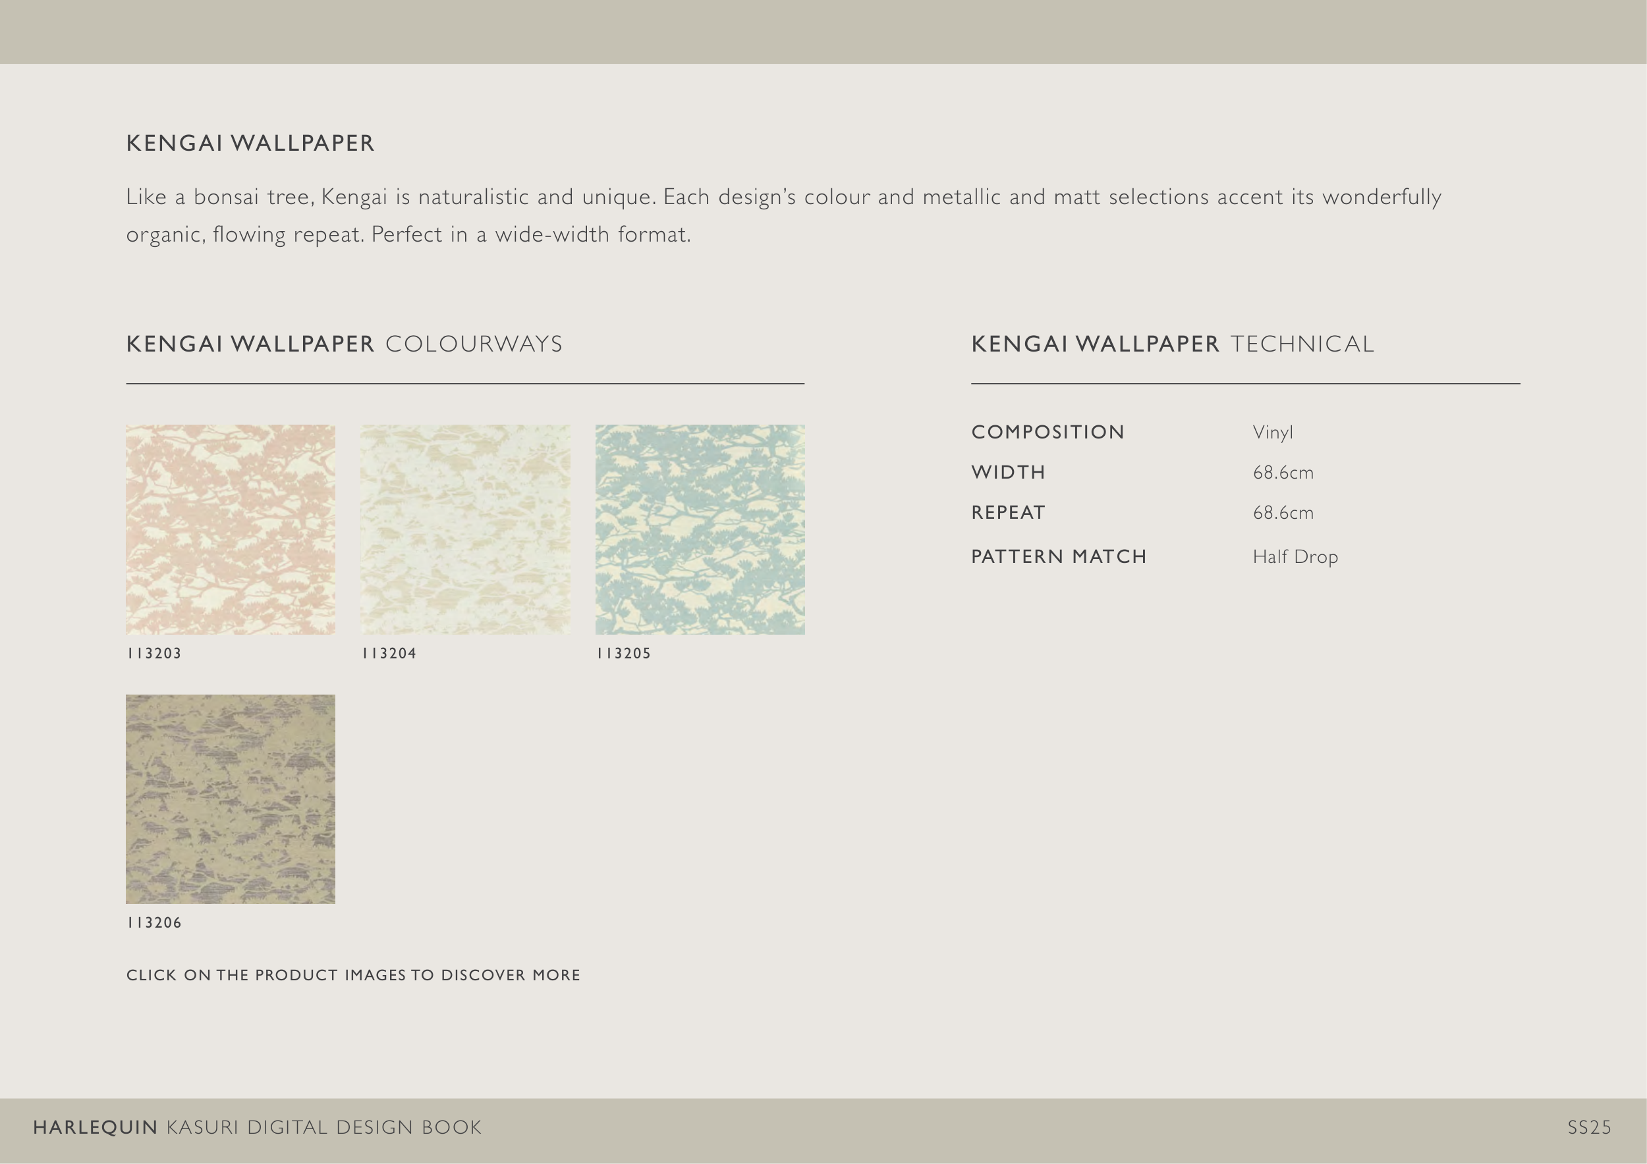Click the Composition label
Screen dimensions: 1647x1164
click(x=1047, y=432)
